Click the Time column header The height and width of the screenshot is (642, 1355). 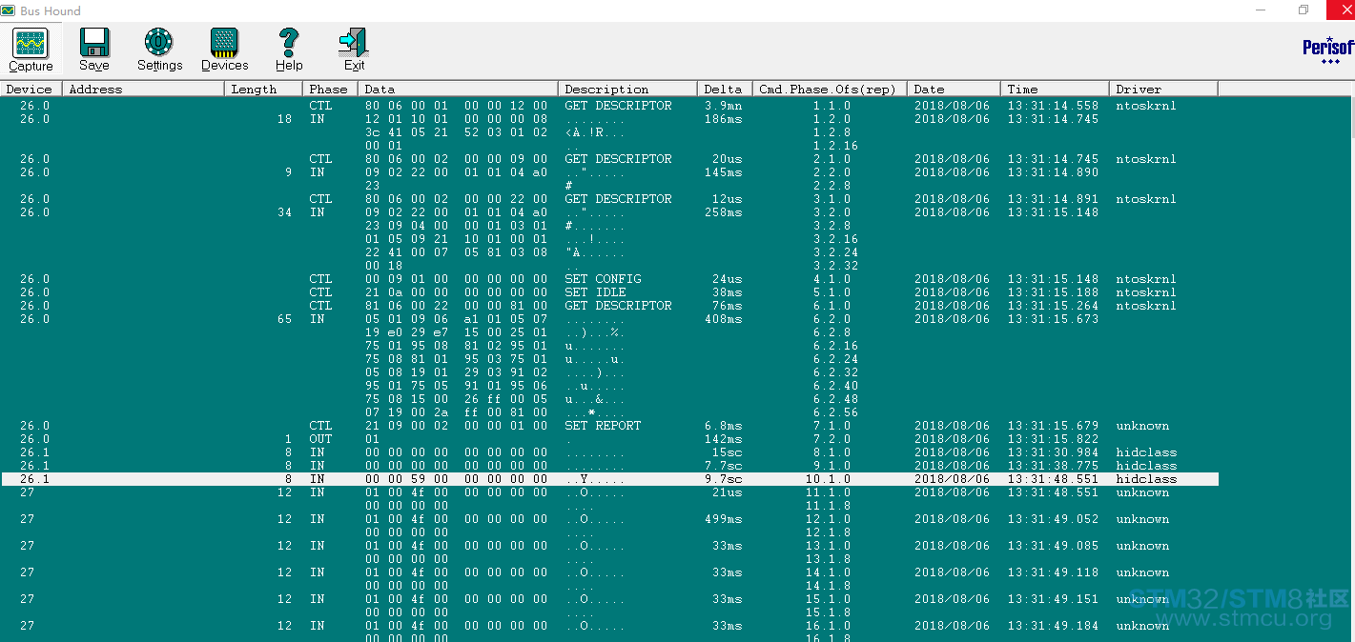[1054, 89]
